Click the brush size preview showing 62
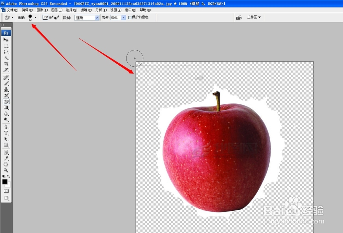The width and height of the screenshot is (343, 233). (30, 17)
